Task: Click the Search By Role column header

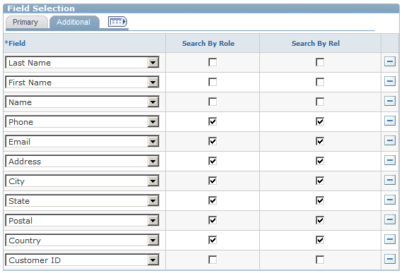Action: (x=208, y=44)
